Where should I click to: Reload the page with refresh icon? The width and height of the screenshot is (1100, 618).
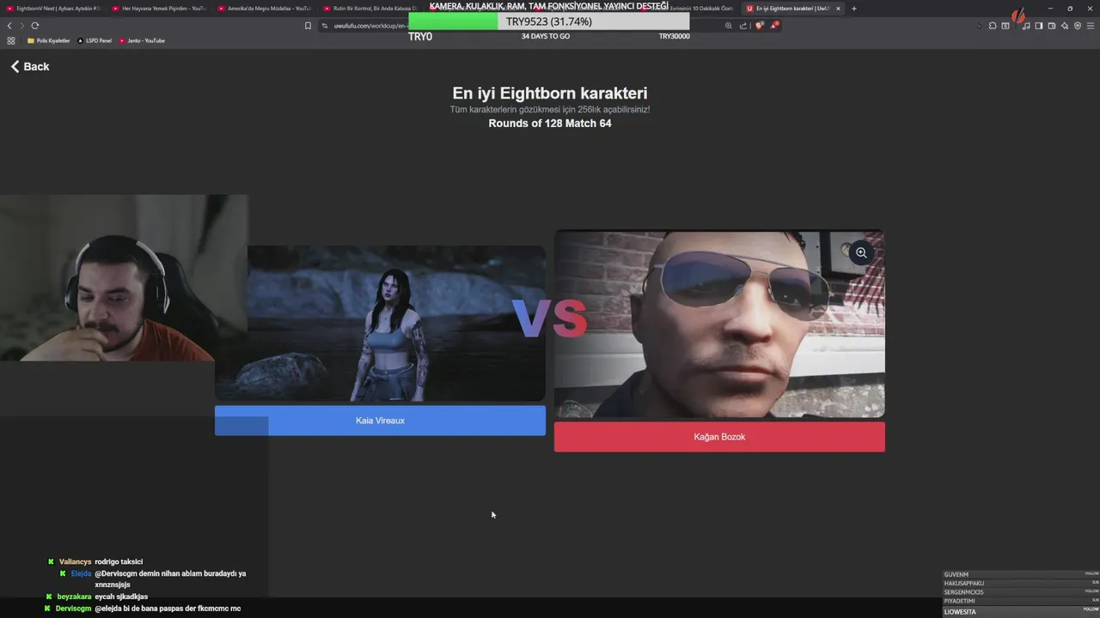[35, 26]
